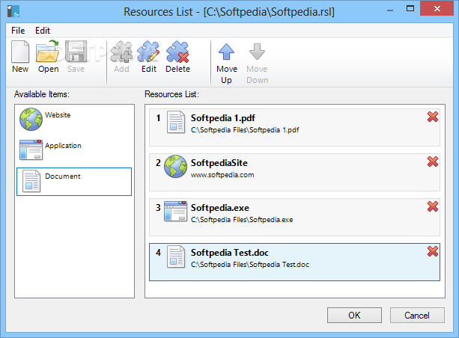The image size is (459, 338).
Task: Click the New label in the toolbar
Action: pos(20,69)
